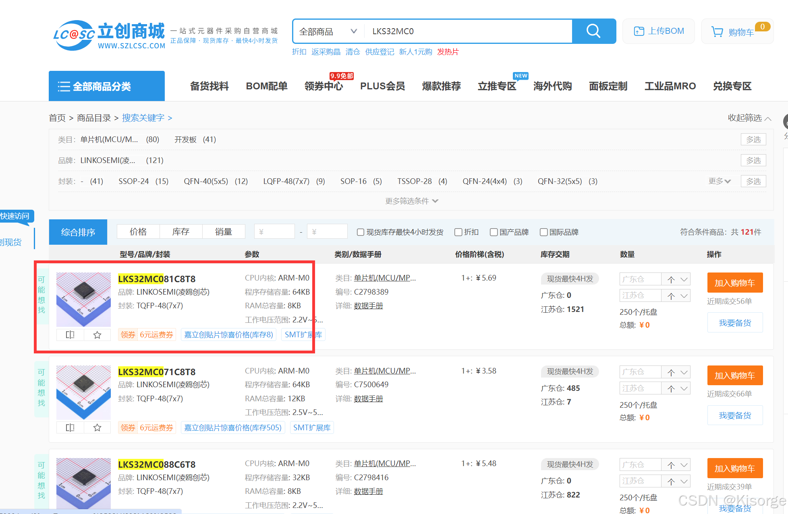Click the blue search magnifier button
788x514 pixels.
(x=593, y=31)
